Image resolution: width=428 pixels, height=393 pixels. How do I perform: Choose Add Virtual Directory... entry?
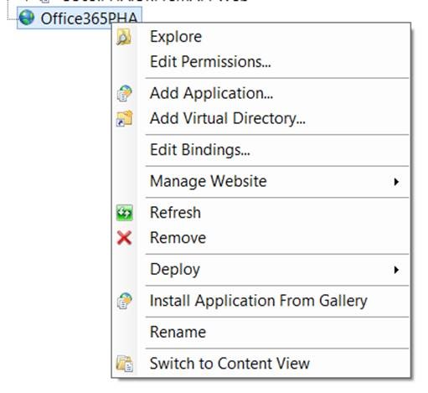pos(228,118)
